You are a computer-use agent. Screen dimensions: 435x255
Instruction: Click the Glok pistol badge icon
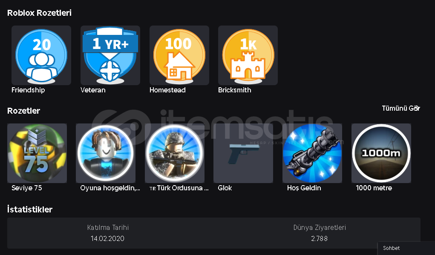(243, 153)
